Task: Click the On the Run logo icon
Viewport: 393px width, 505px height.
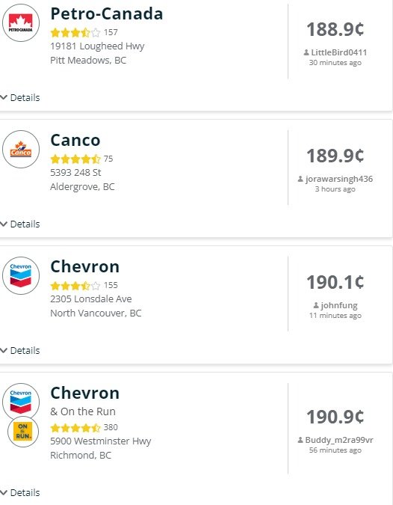Action: pyautogui.click(x=23, y=432)
